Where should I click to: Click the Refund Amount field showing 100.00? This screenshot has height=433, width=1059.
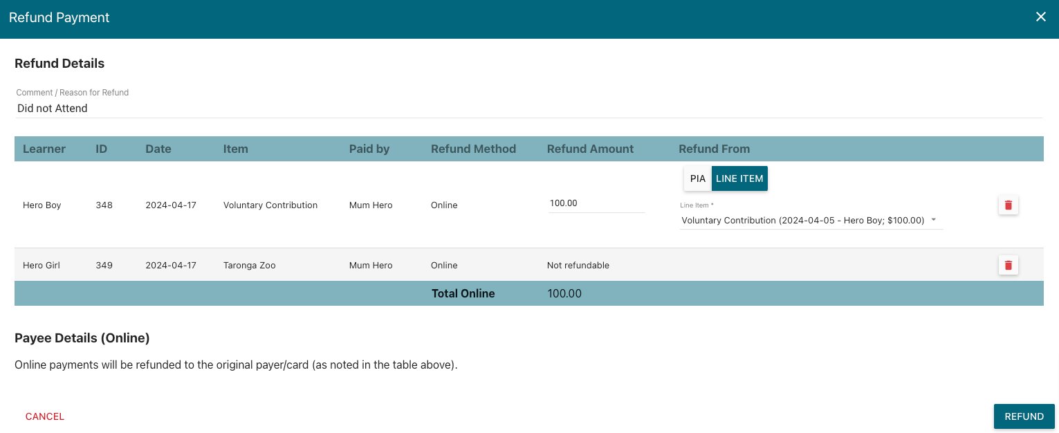coord(596,203)
